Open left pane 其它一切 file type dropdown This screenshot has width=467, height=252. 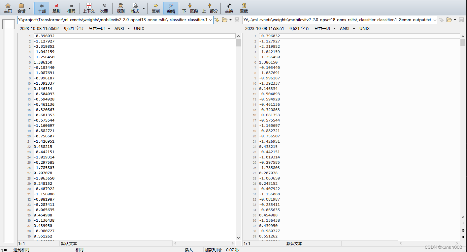click(x=99, y=29)
